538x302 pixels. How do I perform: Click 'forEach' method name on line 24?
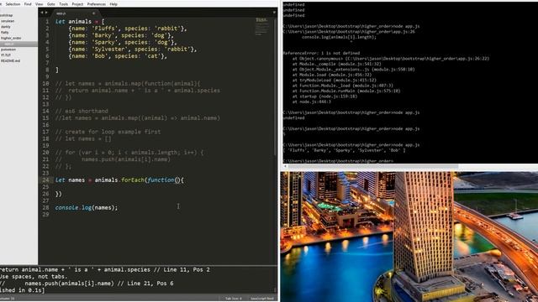pyautogui.click(x=133, y=180)
